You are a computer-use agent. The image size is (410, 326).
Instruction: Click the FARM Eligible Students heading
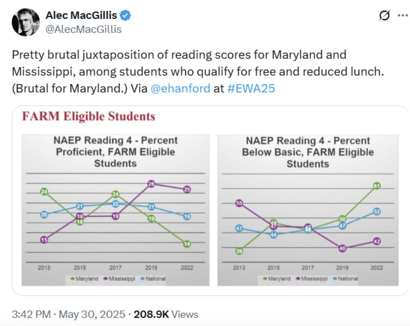coord(89,116)
